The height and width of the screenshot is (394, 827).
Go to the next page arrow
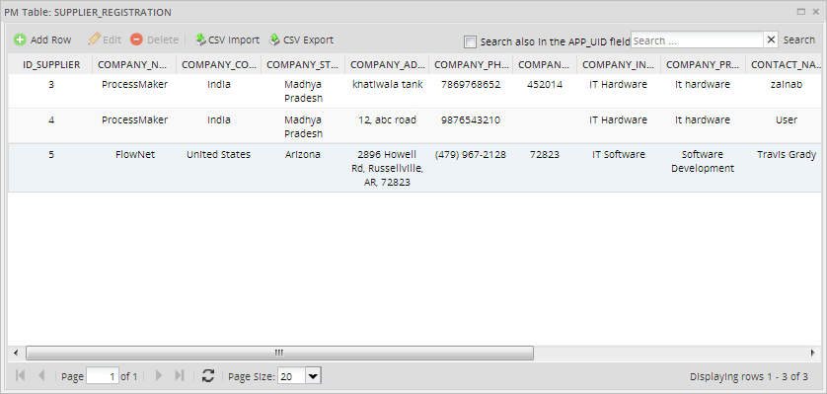coord(159,376)
